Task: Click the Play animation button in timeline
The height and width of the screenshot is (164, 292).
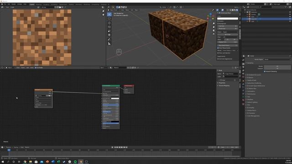Action: click(122, 147)
